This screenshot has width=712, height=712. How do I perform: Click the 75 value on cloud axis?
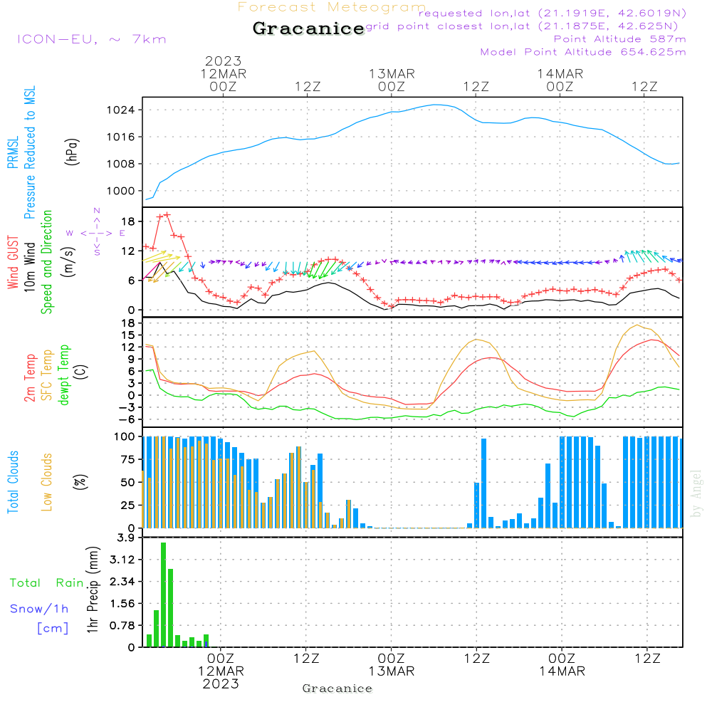tap(128, 459)
